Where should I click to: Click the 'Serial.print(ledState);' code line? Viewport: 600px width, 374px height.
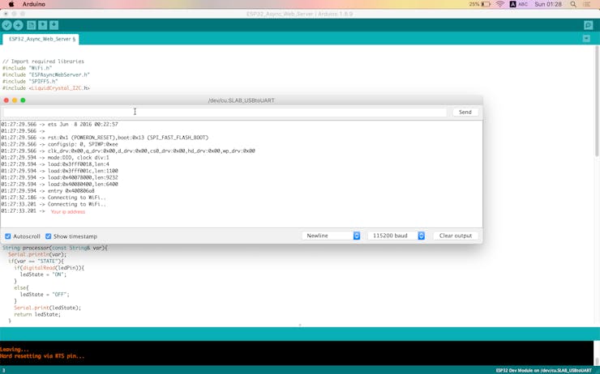pos(48,308)
